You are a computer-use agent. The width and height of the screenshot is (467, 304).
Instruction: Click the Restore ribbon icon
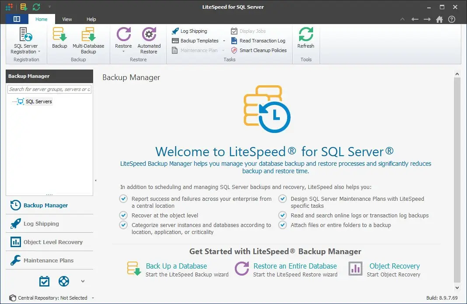click(x=123, y=35)
